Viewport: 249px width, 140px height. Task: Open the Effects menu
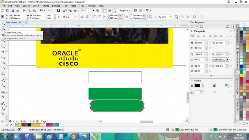point(46,6)
